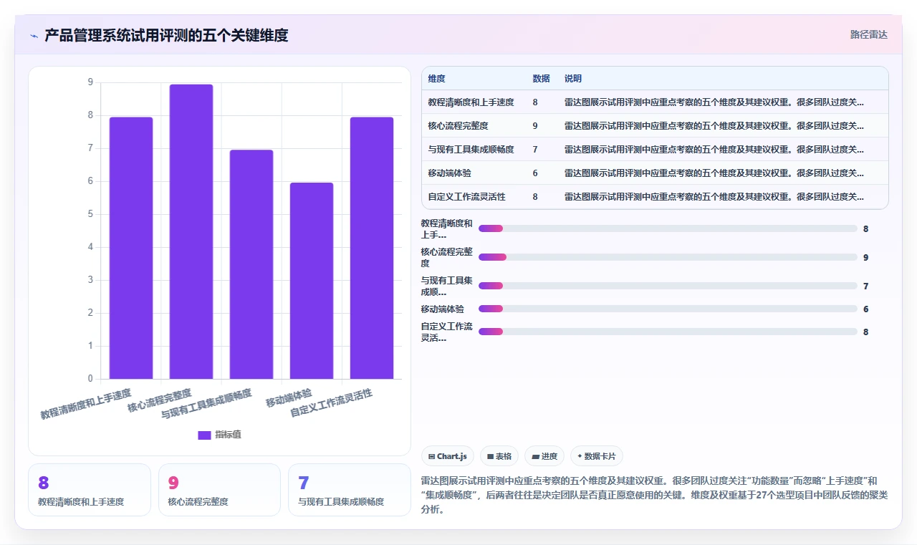Image resolution: width=917 pixels, height=545 pixels.
Task: Select the 表格 tag chip
Action: 499,456
